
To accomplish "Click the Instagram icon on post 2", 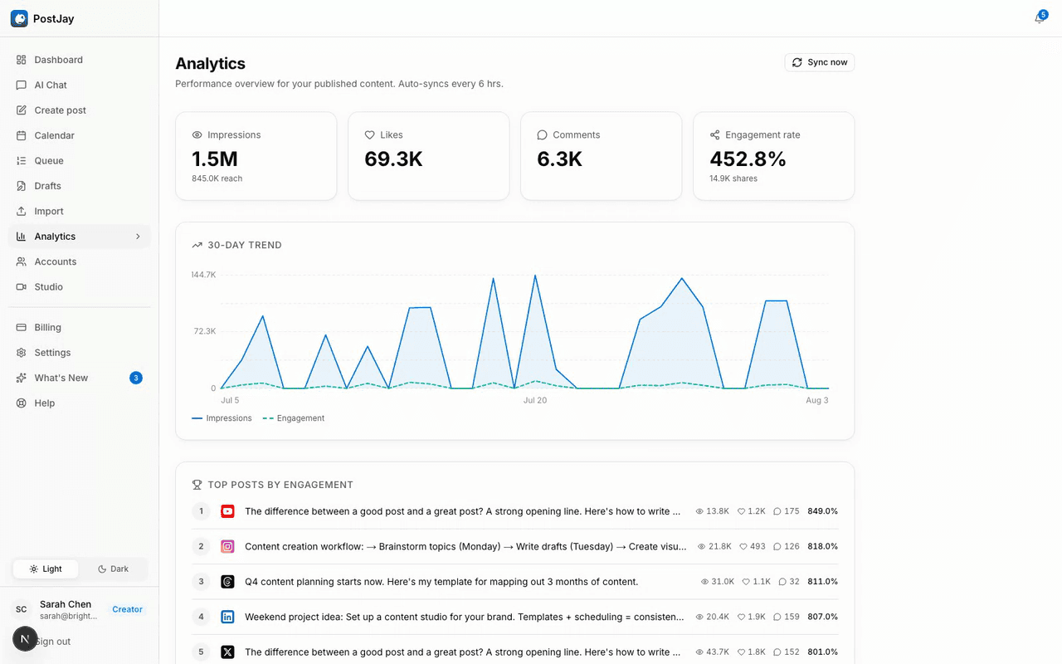I will [x=227, y=546].
